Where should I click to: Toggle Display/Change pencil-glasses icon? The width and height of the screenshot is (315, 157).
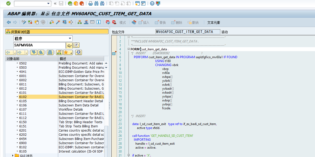point(24,22)
